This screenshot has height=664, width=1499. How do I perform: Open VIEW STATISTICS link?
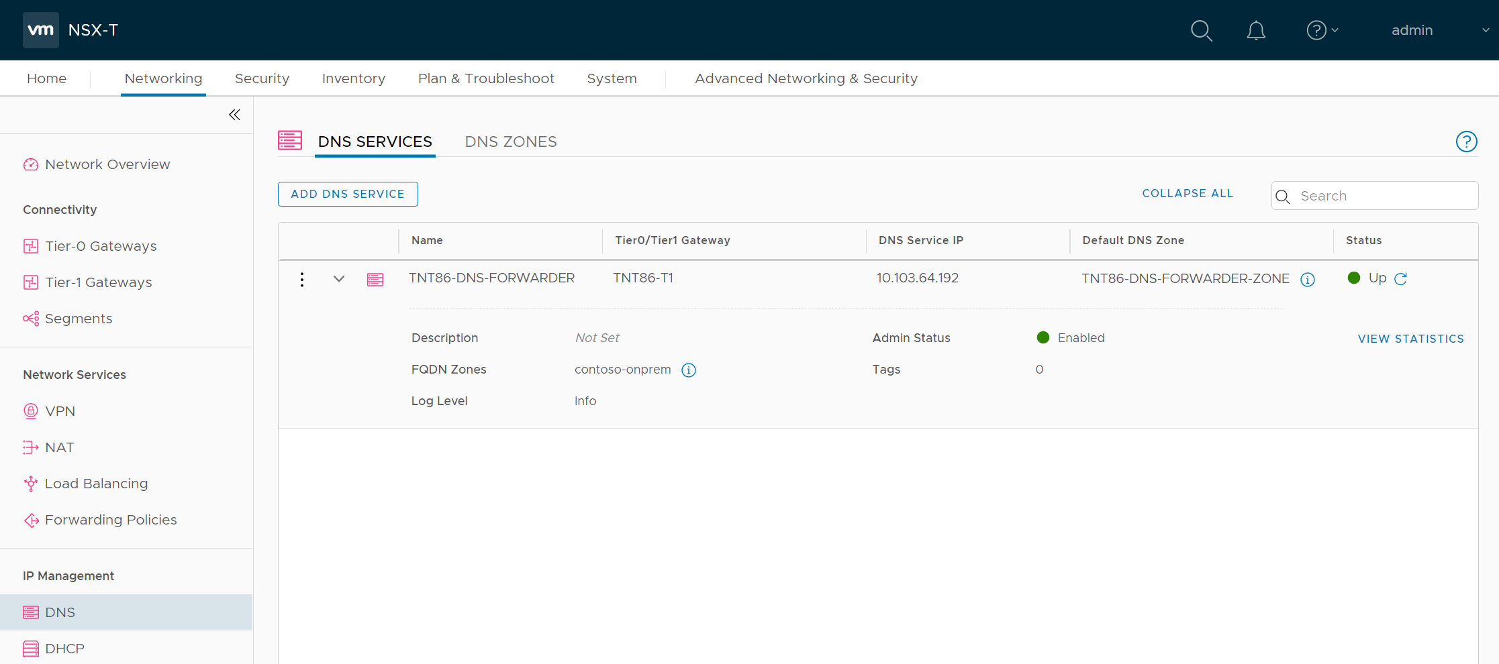point(1410,339)
